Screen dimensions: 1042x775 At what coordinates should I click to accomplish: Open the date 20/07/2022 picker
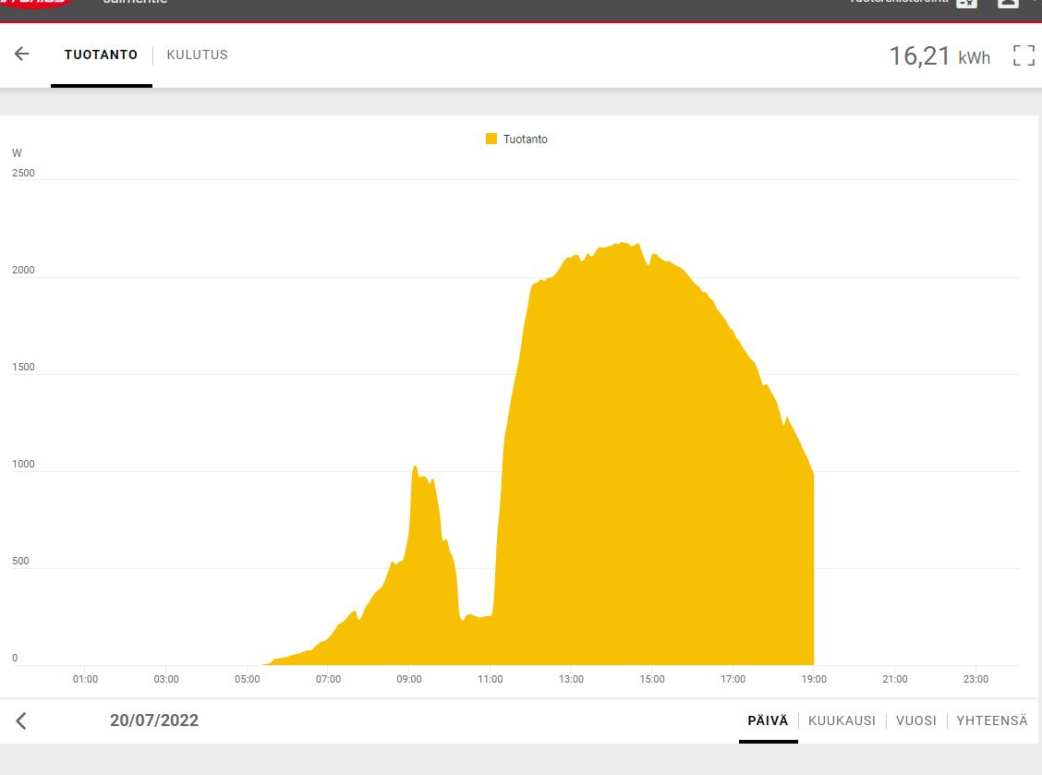click(154, 721)
